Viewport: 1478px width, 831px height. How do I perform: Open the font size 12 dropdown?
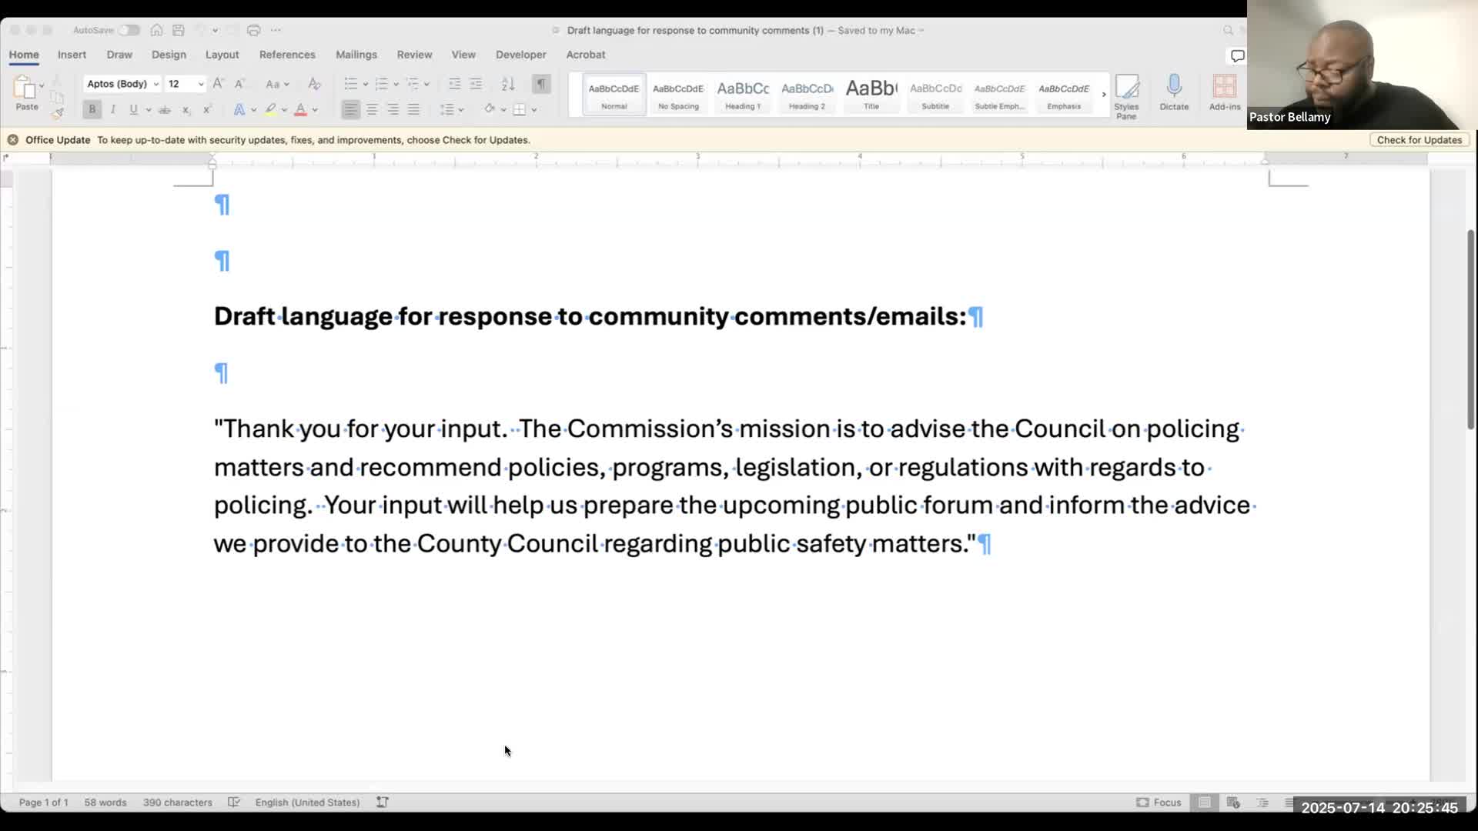click(186, 84)
